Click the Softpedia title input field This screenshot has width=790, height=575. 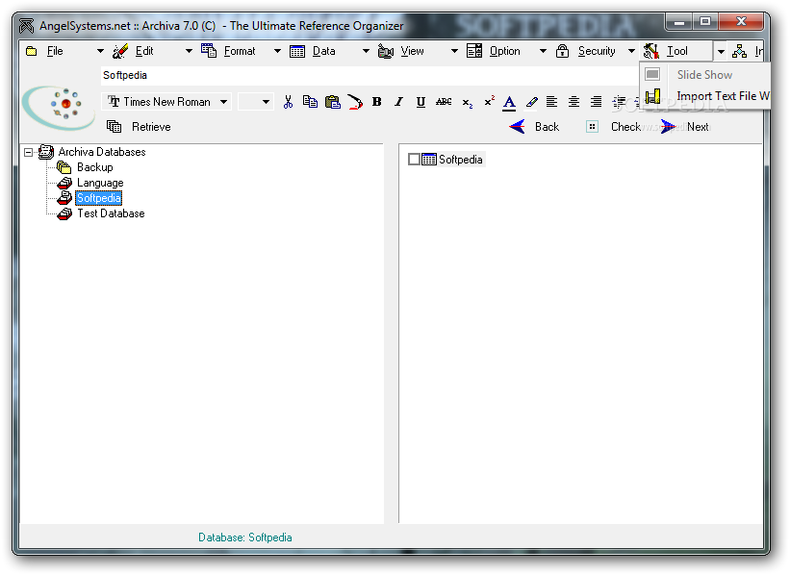[x=369, y=76]
